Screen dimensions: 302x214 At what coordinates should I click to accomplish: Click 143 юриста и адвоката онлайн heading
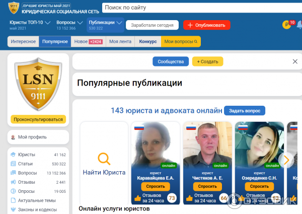tap(167, 111)
